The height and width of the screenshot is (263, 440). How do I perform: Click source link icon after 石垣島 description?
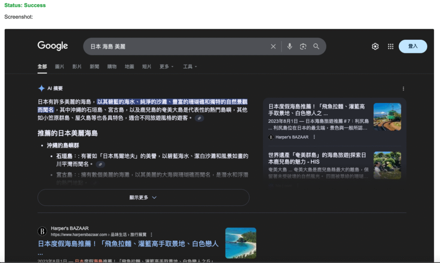click(100, 164)
